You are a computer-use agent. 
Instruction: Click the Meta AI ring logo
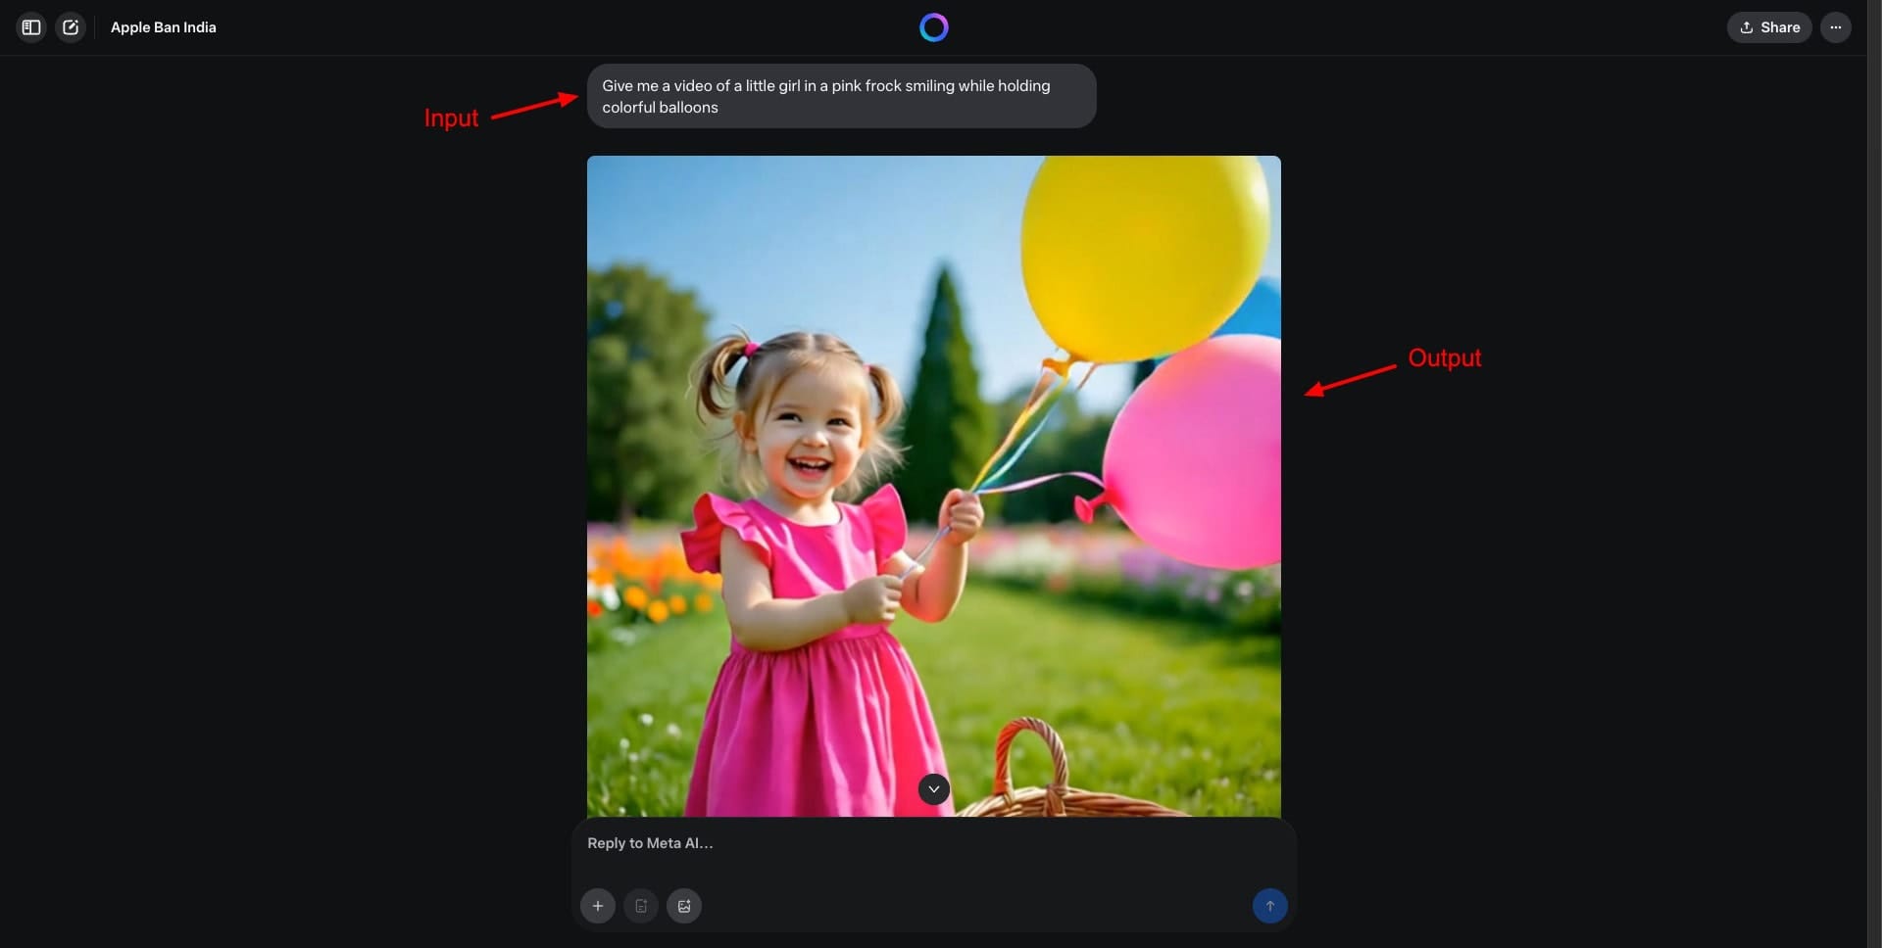tap(933, 27)
